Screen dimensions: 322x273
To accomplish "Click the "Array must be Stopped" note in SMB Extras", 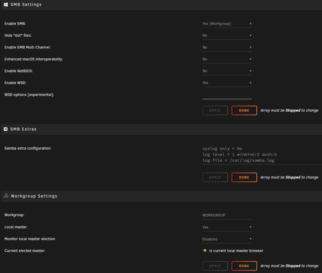I will pyautogui.click(x=289, y=177).
